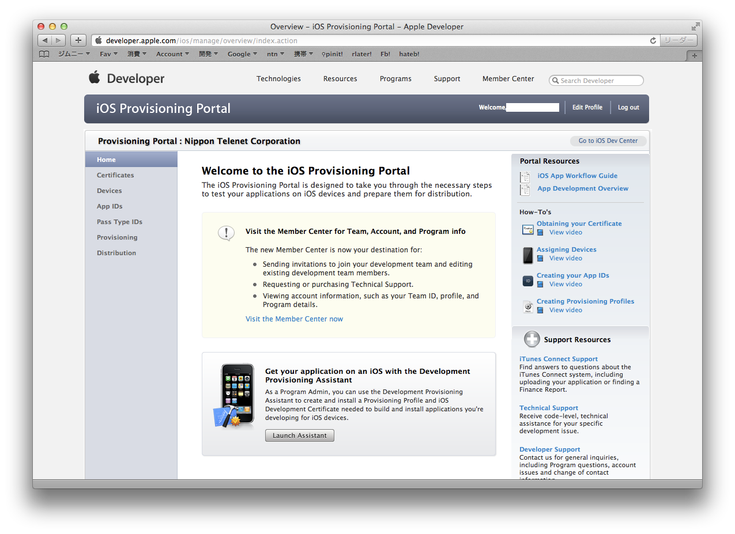Open the rlater! bookmarklet
Image resolution: width=735 pixels, height=534 pixels.
361,54
